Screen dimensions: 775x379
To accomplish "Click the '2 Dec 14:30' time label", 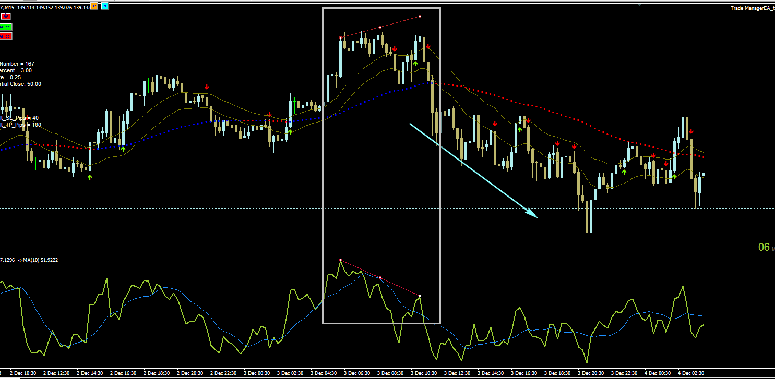I will (89, 373).
